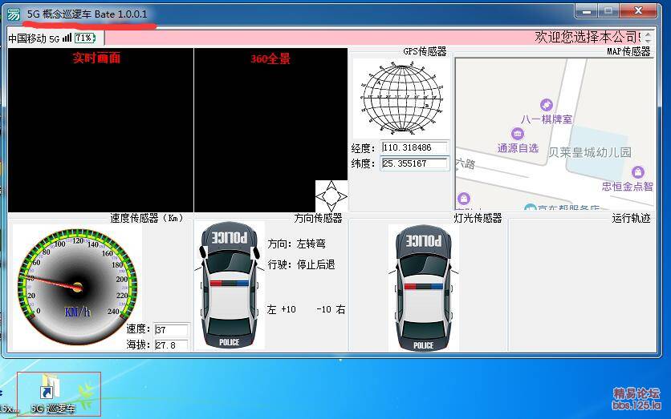The height and width of the screenshot is (419, 671).
Task: Click the app logo icon in title bar
Action: (x=14, y=14)
